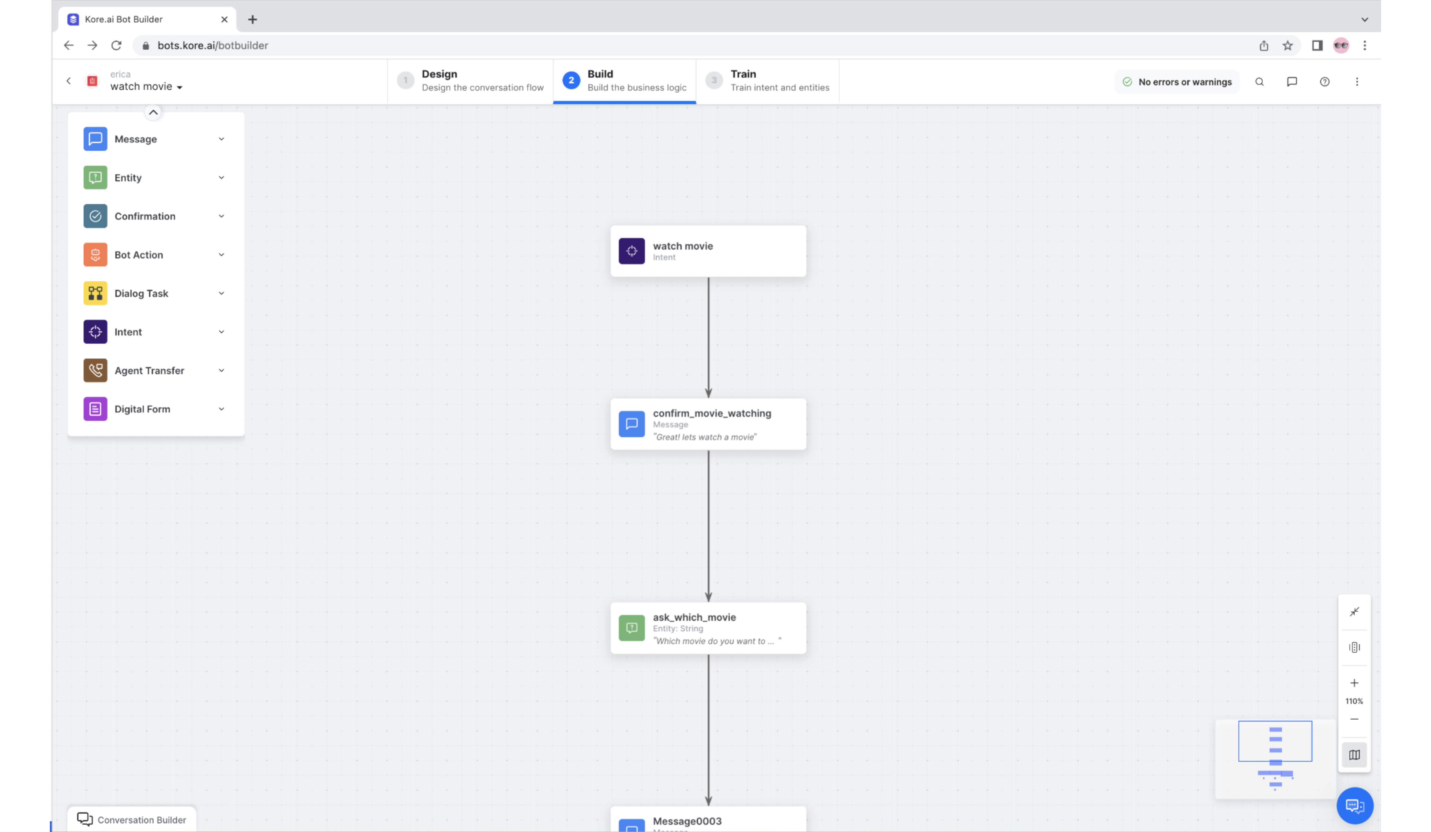Click the Bot Action node icon
Image resolution: width=1431 pixels, height=832 pixels.
(x=96, y=255)
